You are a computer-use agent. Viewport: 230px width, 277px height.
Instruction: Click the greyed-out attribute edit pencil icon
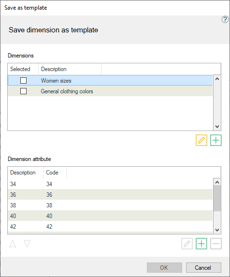187,244
